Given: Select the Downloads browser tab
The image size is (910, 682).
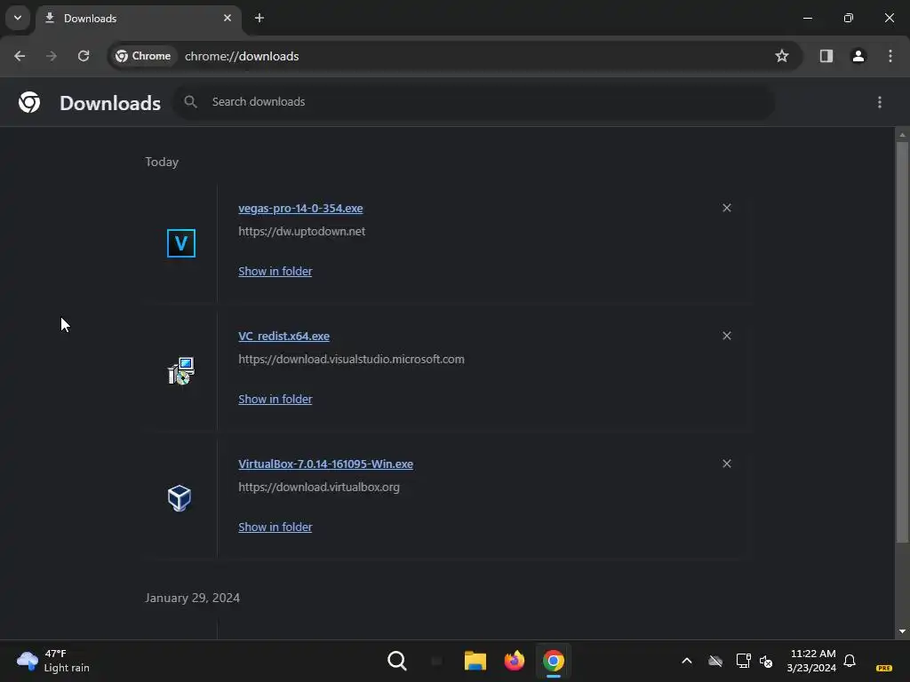Looking at the screenshot, I should click(138, 19).
